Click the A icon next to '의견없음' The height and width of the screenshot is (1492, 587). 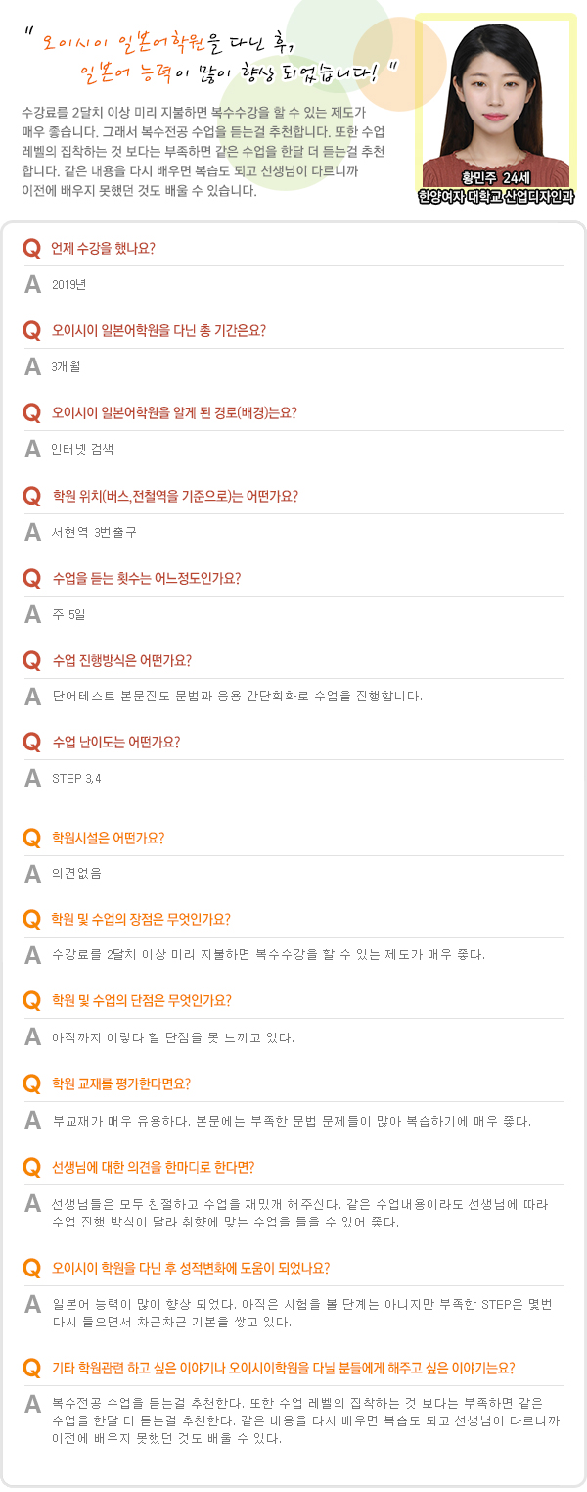[x=32, y=874]
